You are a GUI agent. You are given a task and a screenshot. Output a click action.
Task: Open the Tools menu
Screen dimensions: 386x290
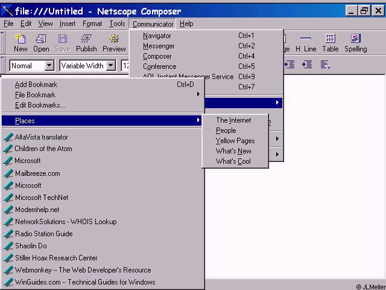tap(117, 24)
